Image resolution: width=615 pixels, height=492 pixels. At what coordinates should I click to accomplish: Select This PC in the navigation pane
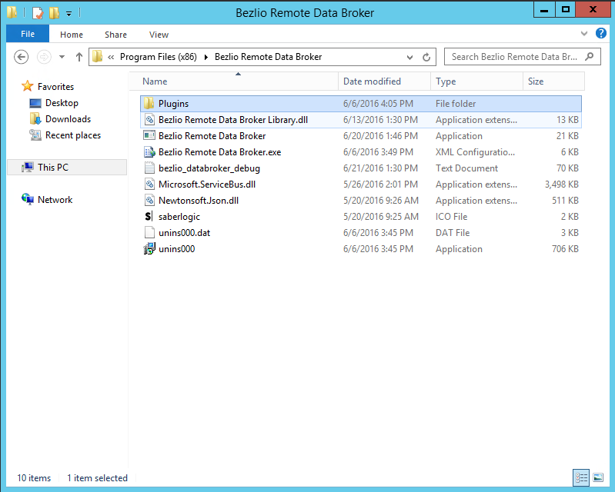point(53,168)
